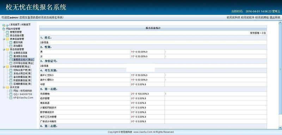
Task: Open 打印导出信息[商业] in the tree
Action: coord(24,63)
